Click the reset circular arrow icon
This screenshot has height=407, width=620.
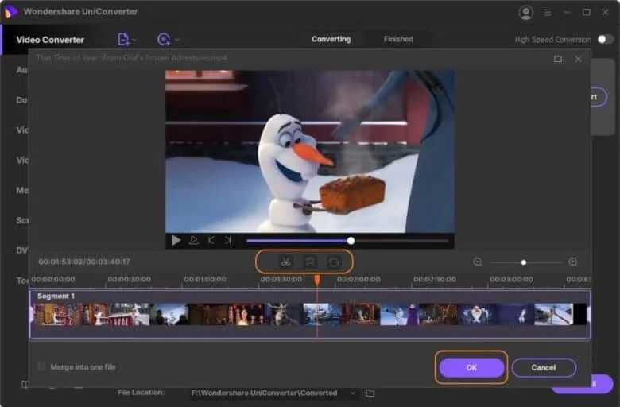pos(333,262)
